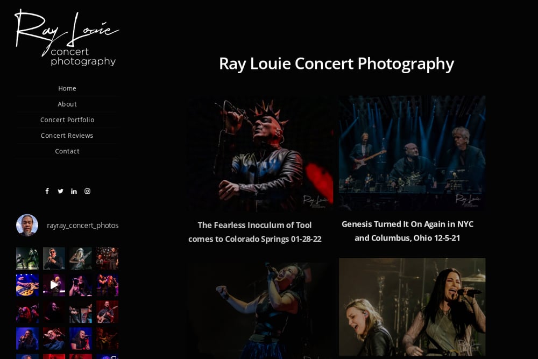The width and height of the screenshot is (538, 359).
Task: Click the 'Ray Louie Concert Photography' page heading
Action: (x=337, y=64)
